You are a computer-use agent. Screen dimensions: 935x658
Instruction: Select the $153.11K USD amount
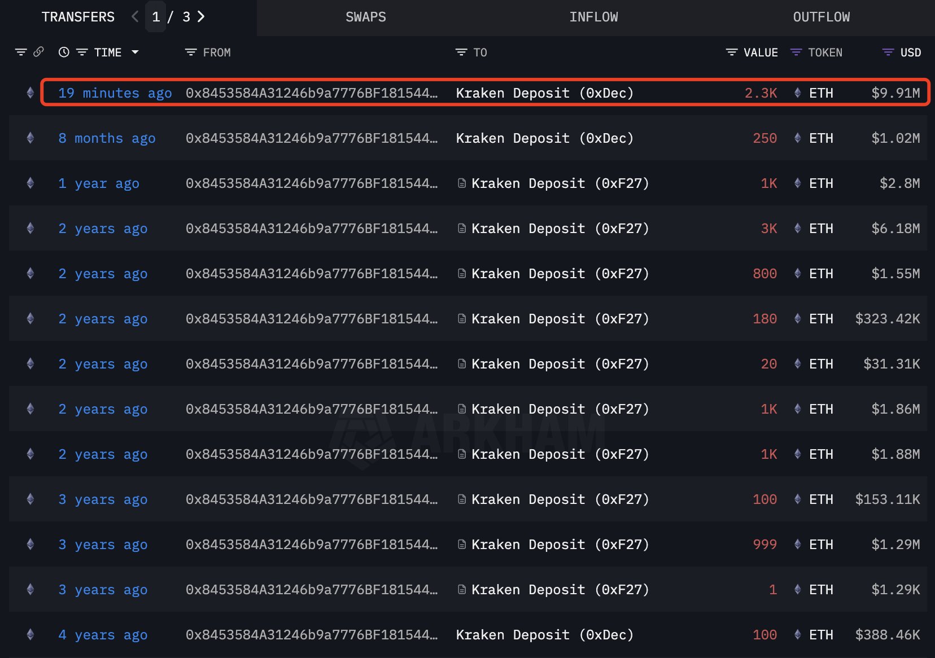(x=888, y=499)
